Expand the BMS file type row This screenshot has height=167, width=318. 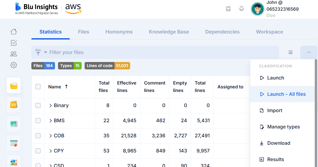tap(51, 120)
